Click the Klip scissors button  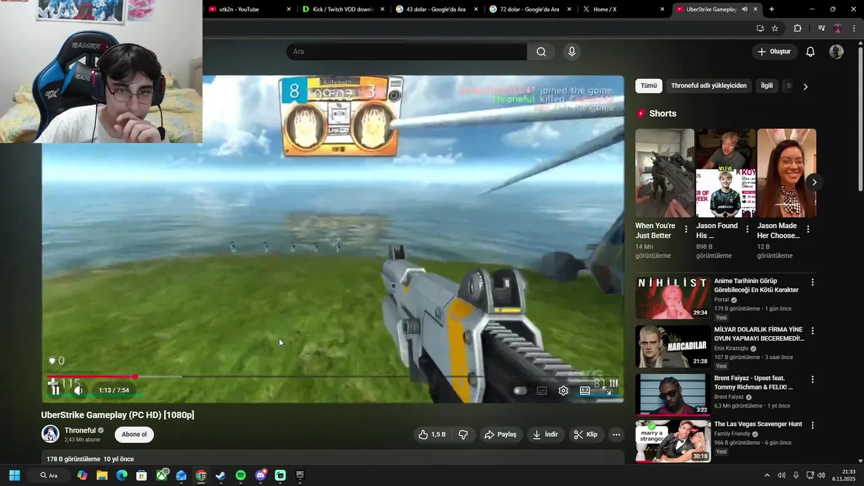pos(585,435)
